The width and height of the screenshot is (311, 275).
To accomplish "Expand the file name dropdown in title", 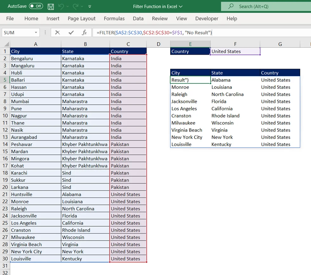I will tap(181, 6).
